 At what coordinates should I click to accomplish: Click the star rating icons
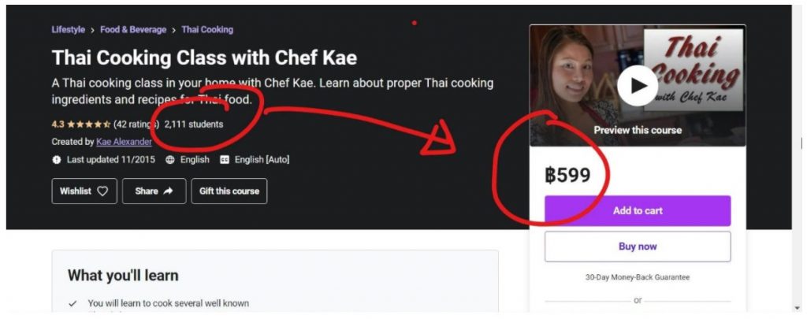click(x=88, y=124)
